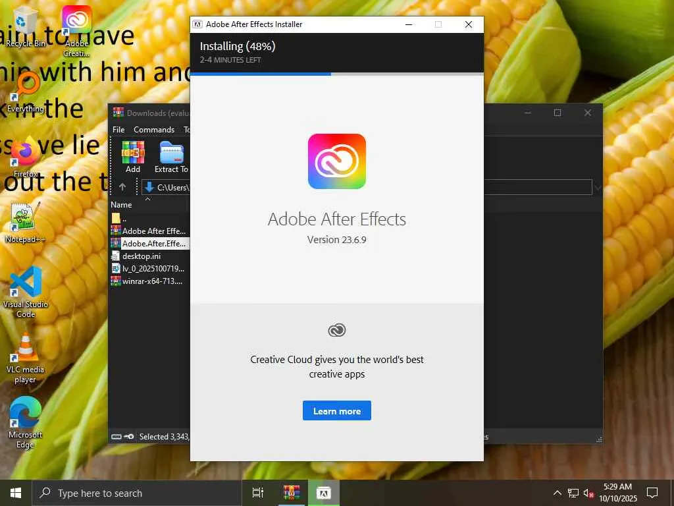Open Notepad++ desktop shortcut

click(x=25, y=223)
